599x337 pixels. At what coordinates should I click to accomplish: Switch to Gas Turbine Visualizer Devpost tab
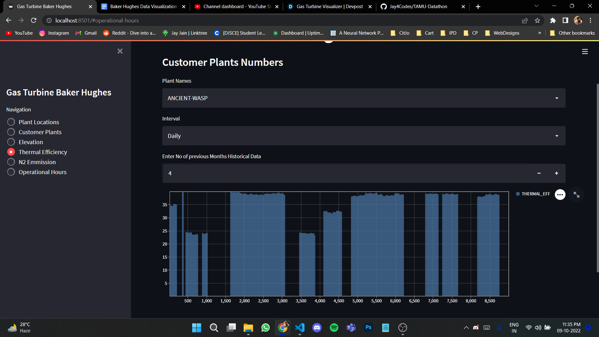(x=329, y=7)
